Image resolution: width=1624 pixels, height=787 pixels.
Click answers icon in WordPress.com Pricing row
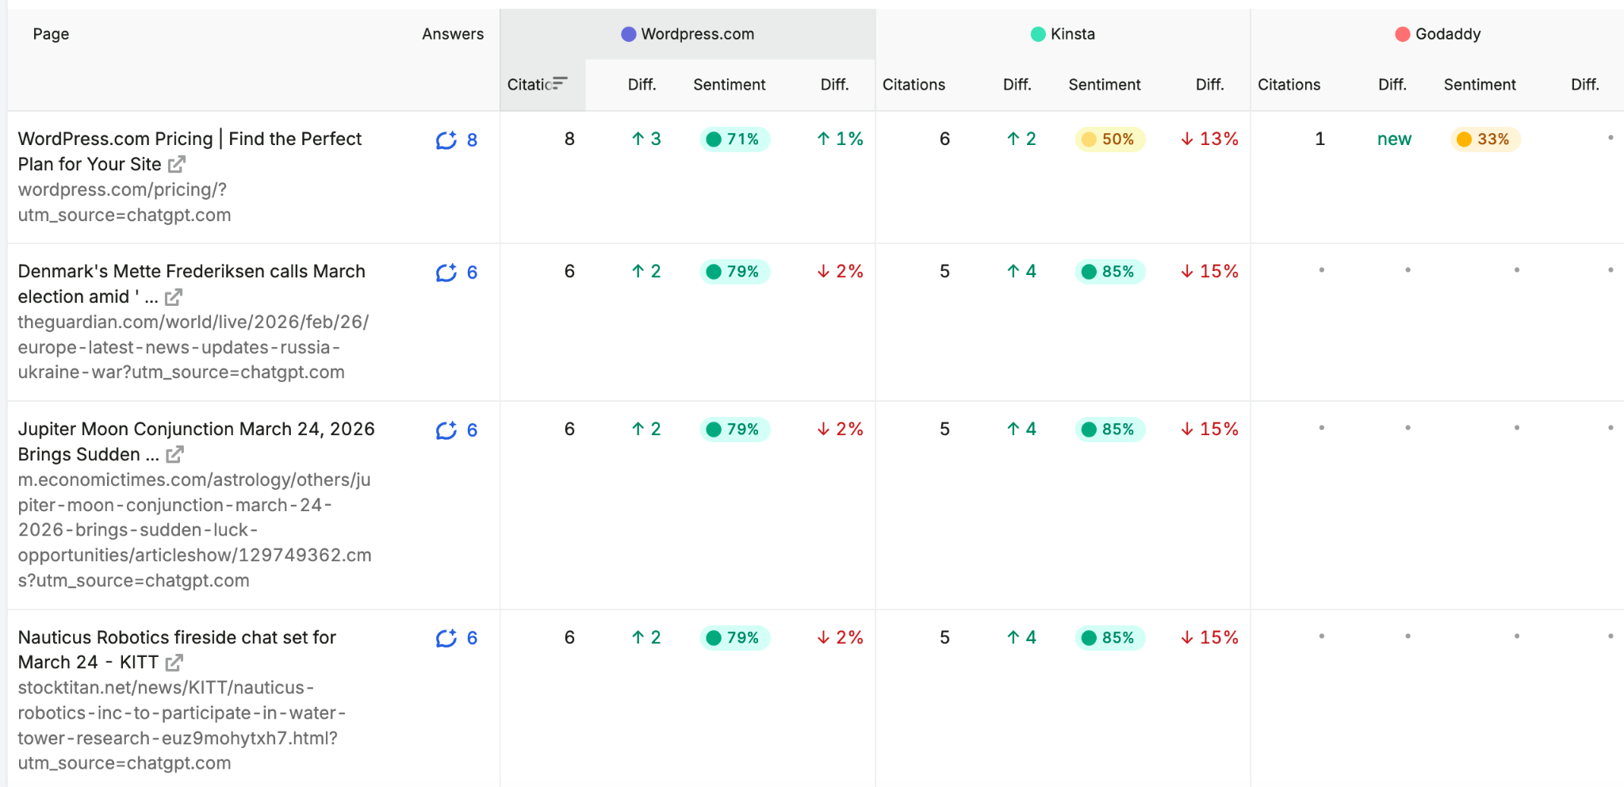(446, 140)
